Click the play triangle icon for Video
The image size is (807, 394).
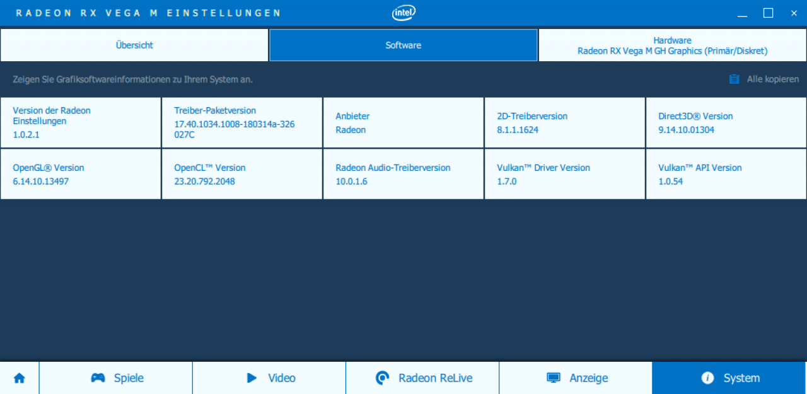(252, 378)
